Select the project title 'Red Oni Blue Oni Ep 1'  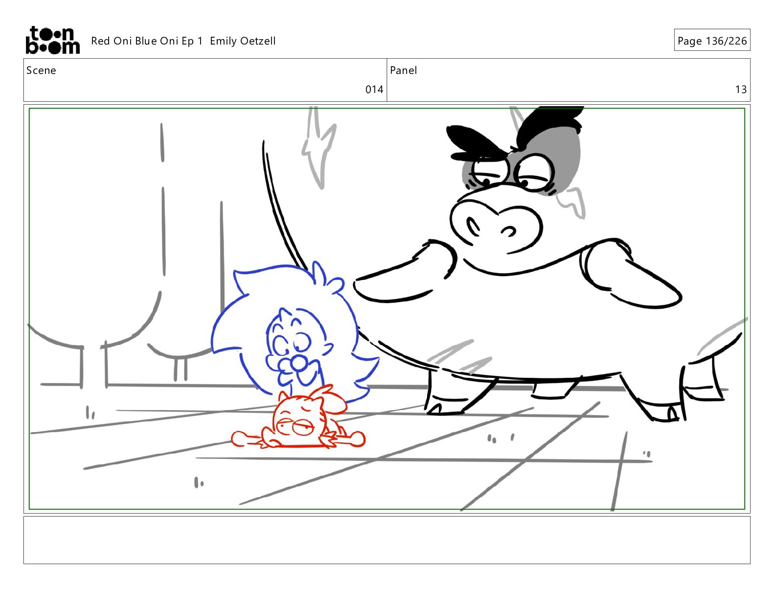coord(147,41)
